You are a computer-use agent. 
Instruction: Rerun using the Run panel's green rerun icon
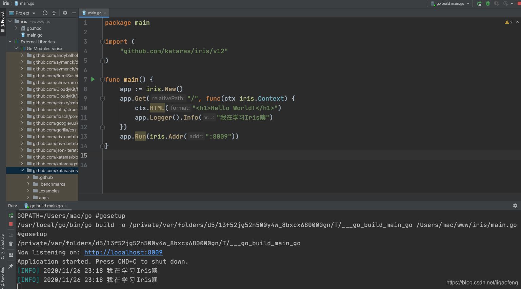[x=11, y=215]
